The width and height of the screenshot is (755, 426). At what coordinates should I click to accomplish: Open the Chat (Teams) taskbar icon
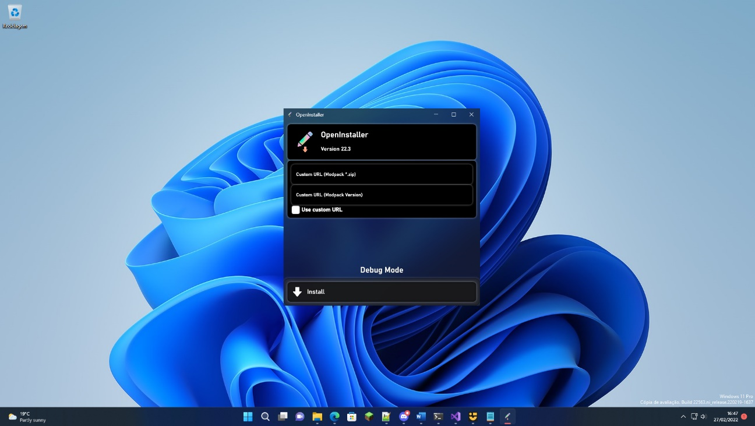point(300,417)
